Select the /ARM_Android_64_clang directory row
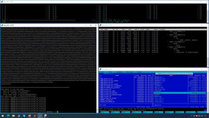This screenshot has width=209, height=118. pyautogui.click(x=126, y=84)
